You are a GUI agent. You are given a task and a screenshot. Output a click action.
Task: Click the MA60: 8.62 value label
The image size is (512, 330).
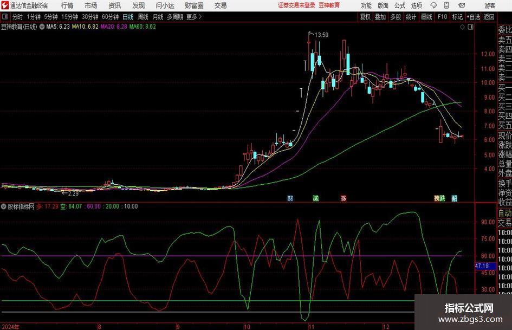click(142, 27)
